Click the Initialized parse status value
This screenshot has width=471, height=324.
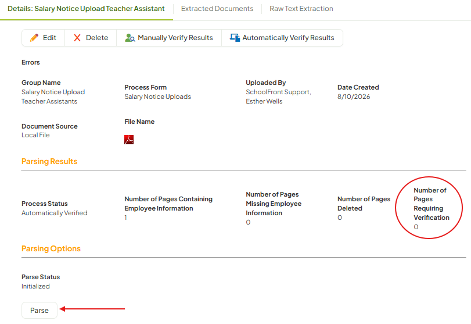[35, 286]
